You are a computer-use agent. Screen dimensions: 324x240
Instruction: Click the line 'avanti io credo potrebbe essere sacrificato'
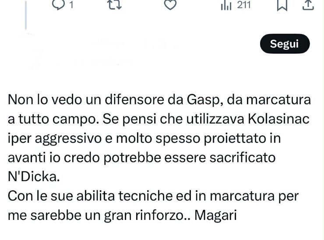coord(141,158)
